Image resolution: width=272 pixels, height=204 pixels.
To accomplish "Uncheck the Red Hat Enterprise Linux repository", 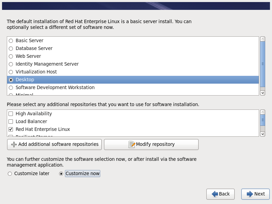I will point(11,130).
